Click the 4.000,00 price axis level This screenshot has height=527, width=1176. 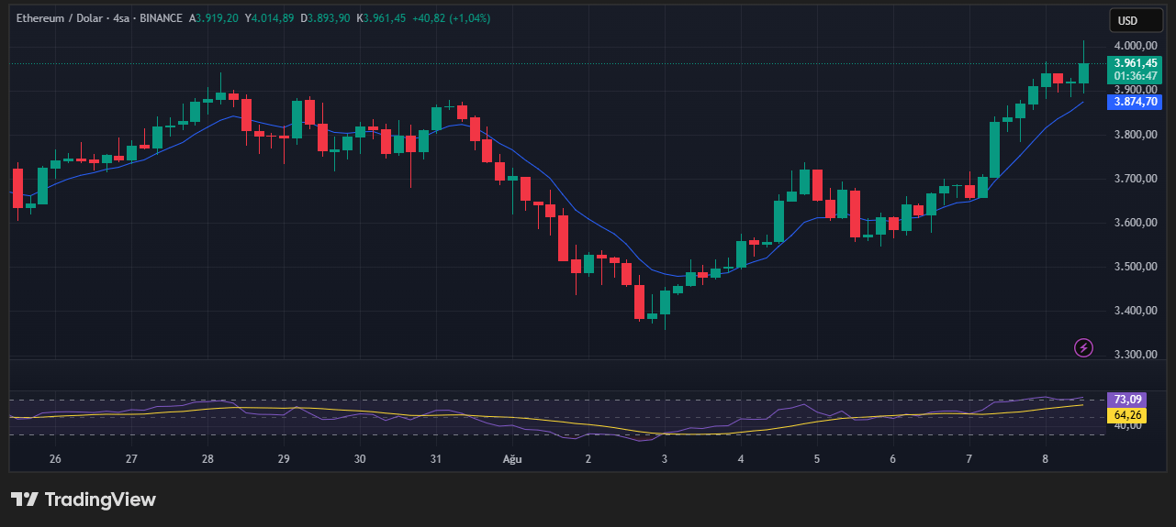[1134, 46]
